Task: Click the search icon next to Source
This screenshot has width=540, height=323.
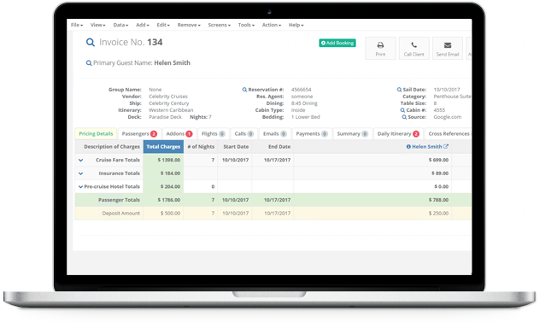Action: 404,117
